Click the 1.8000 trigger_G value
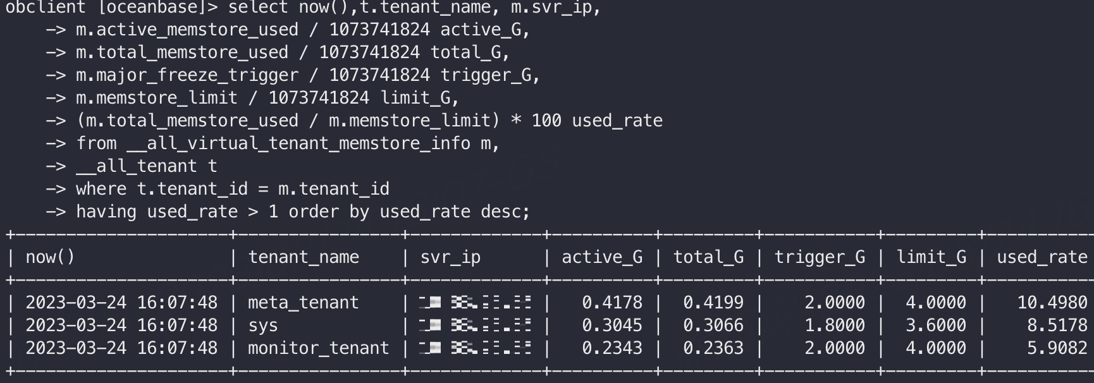1094x383 pixels. click(835, 325)
